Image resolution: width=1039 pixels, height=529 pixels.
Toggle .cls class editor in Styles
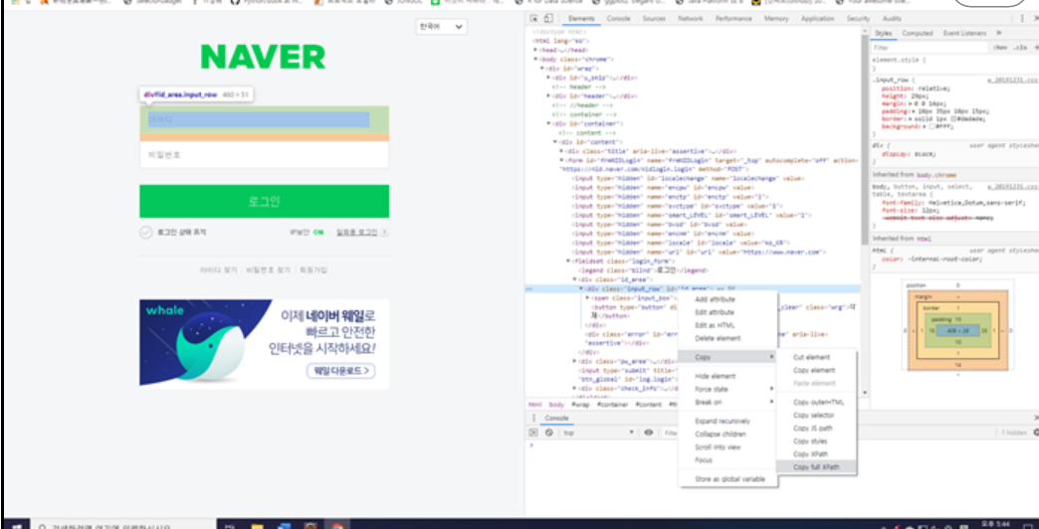1021,48
